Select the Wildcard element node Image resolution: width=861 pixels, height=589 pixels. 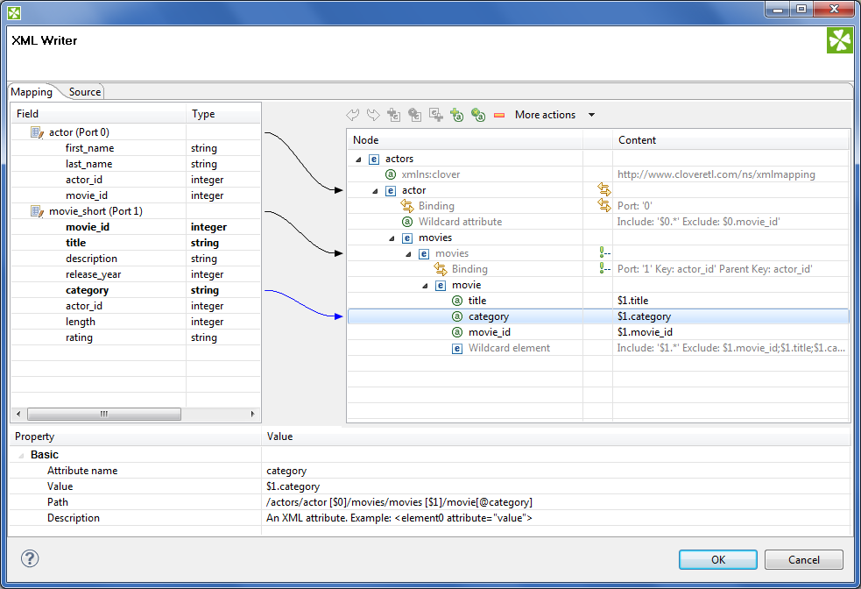pyautogui.click(x=509, y=348)
